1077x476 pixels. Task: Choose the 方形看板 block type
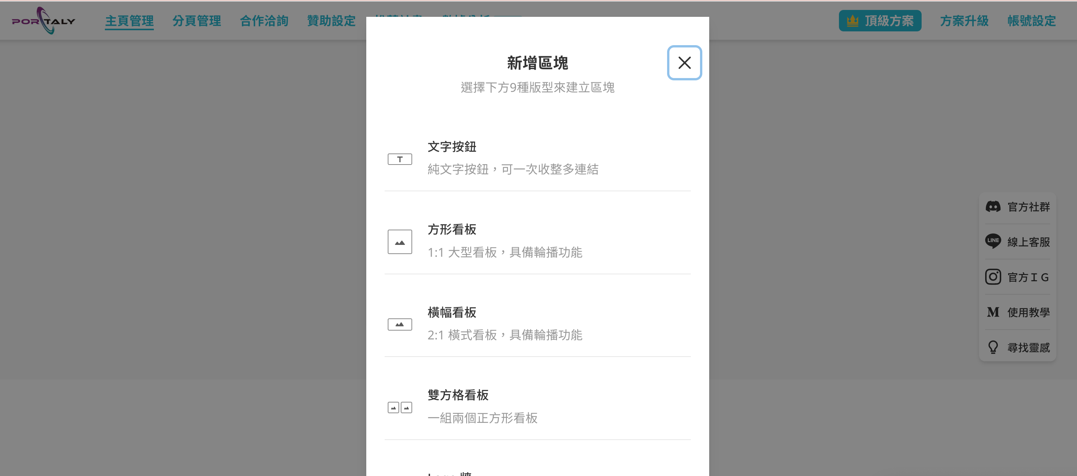[537, 241]
